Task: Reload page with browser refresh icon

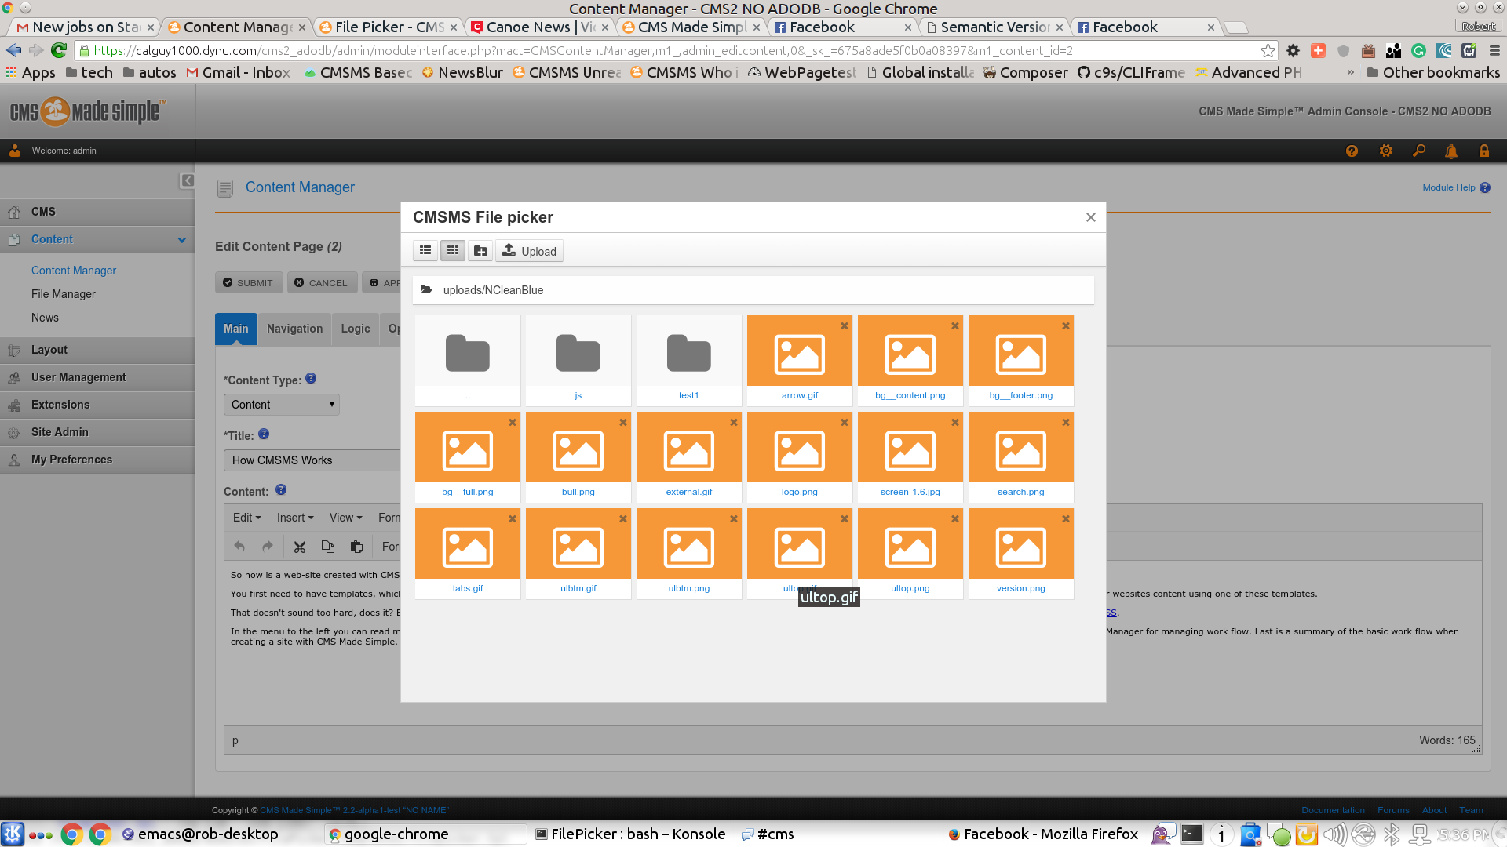Action: pos(59,50)
